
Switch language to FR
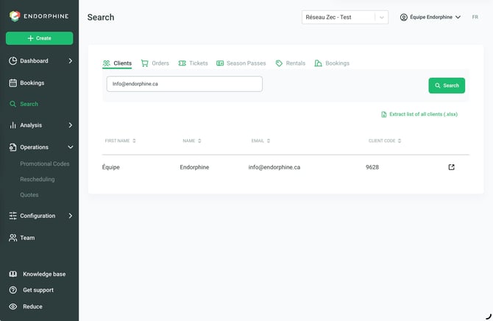475,18
